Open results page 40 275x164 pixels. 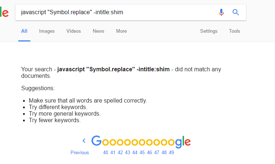pos(106,152)
